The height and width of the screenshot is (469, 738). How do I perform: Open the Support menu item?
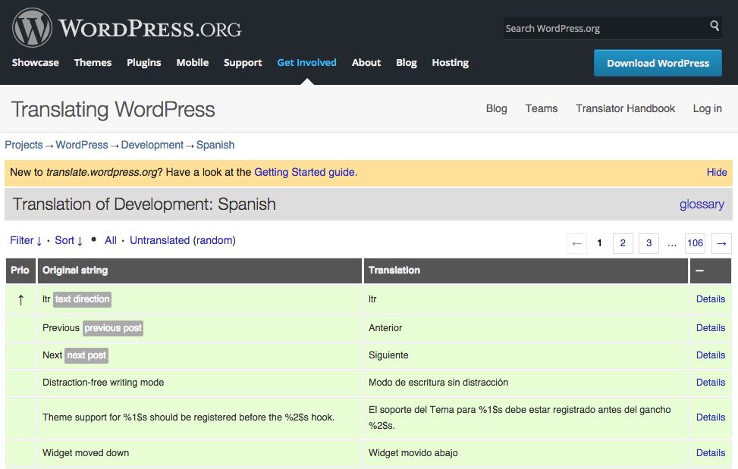[243, 62]
